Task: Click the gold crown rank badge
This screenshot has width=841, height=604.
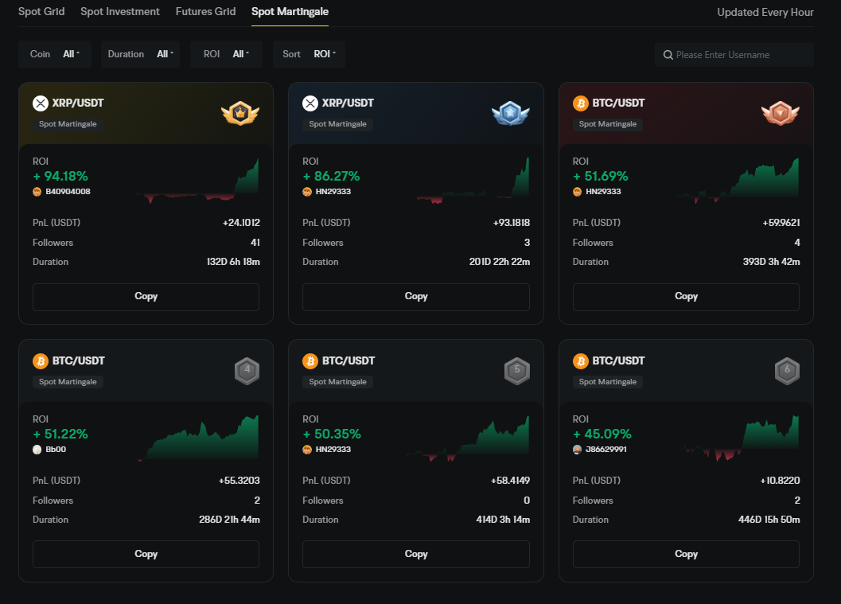Action: [240, 114]
